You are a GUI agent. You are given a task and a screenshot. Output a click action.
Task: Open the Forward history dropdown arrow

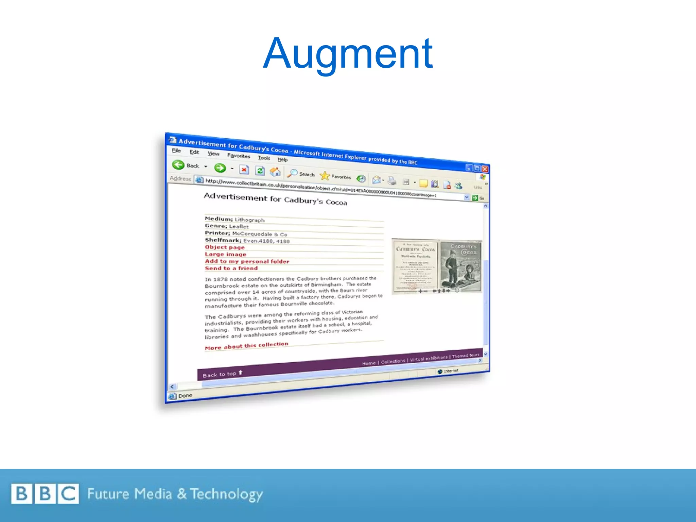(x=232, y=169)
